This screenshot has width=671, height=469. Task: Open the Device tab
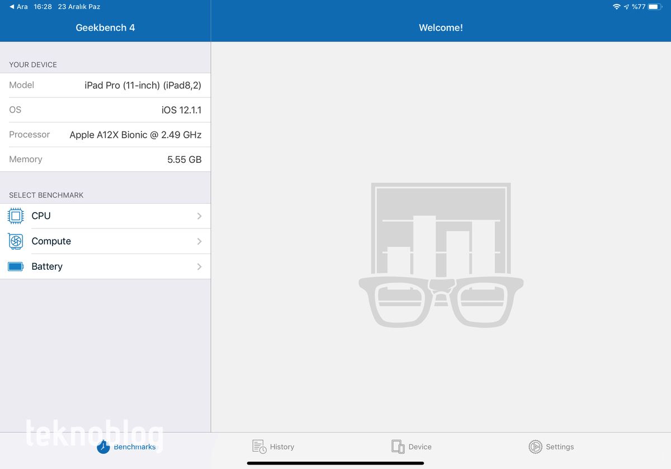pos(412,447)
